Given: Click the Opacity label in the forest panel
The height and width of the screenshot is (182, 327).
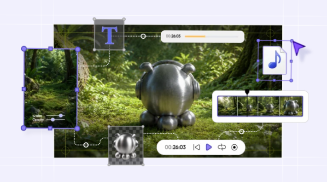Looking at the screenshot, I should click(x=38, y=120).
